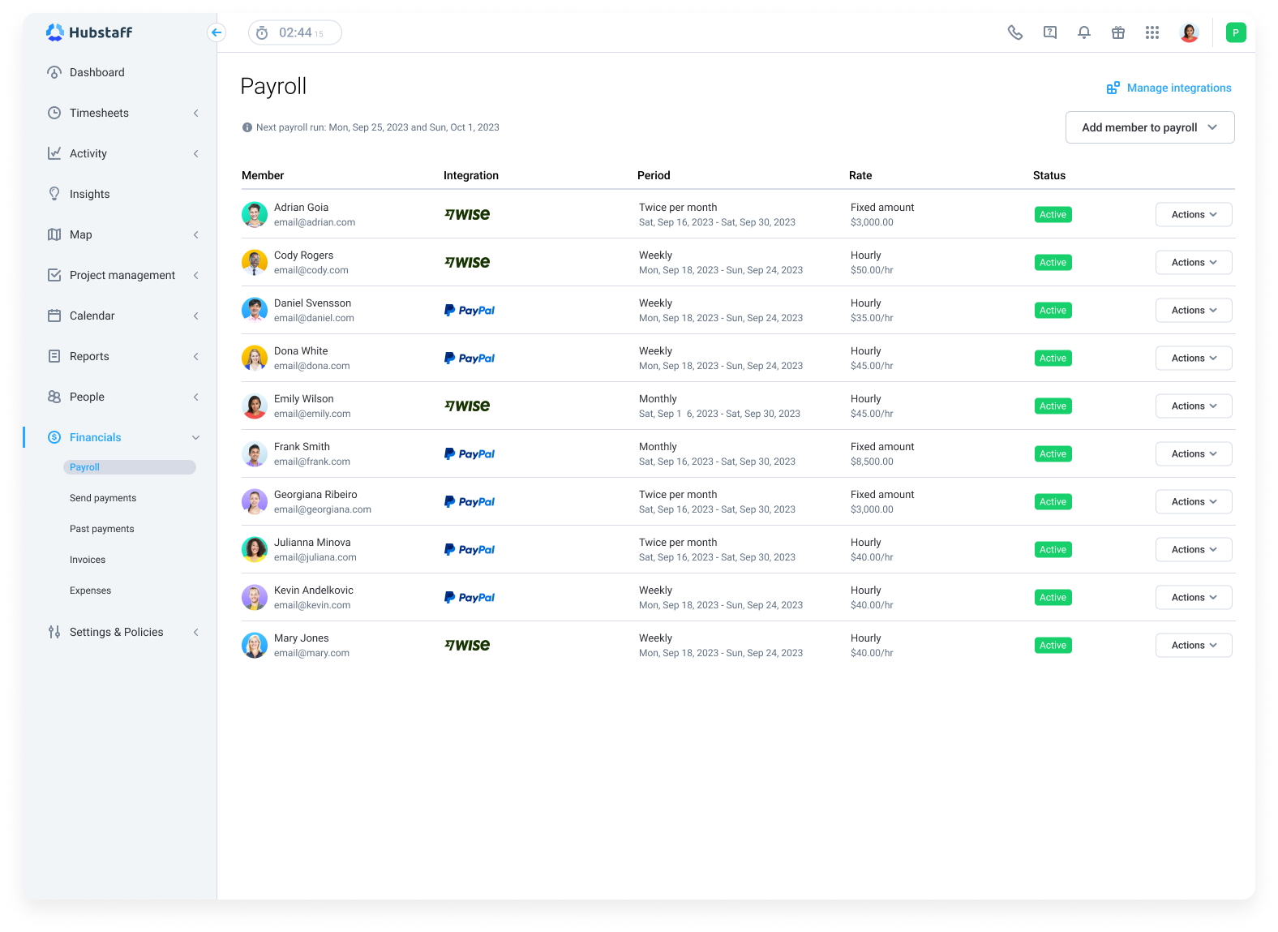Open the user profile avatar

1189,32
